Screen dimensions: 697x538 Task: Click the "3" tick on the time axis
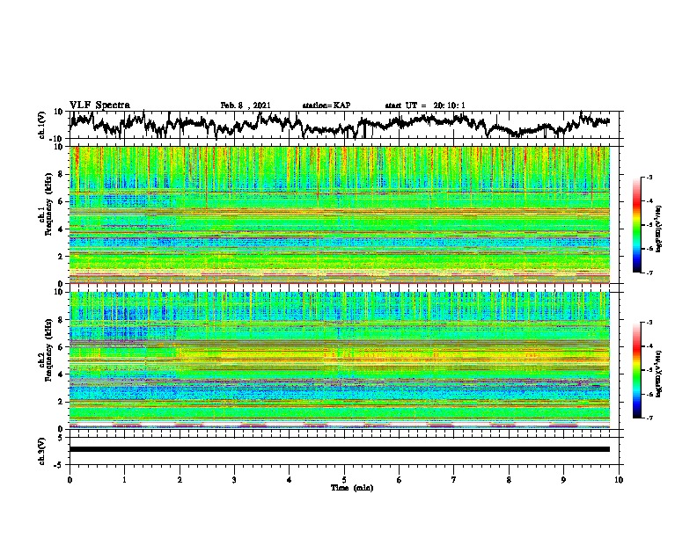234,480
